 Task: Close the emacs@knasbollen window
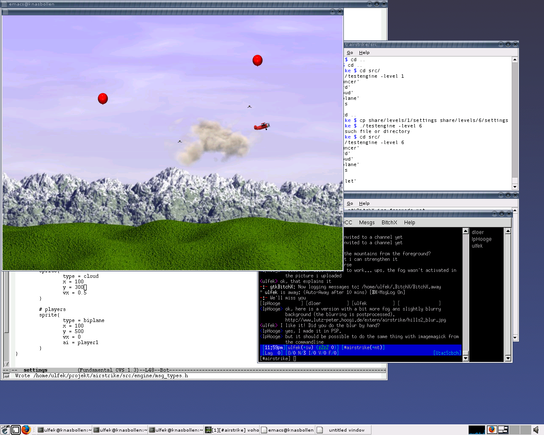tap(384, 4)
